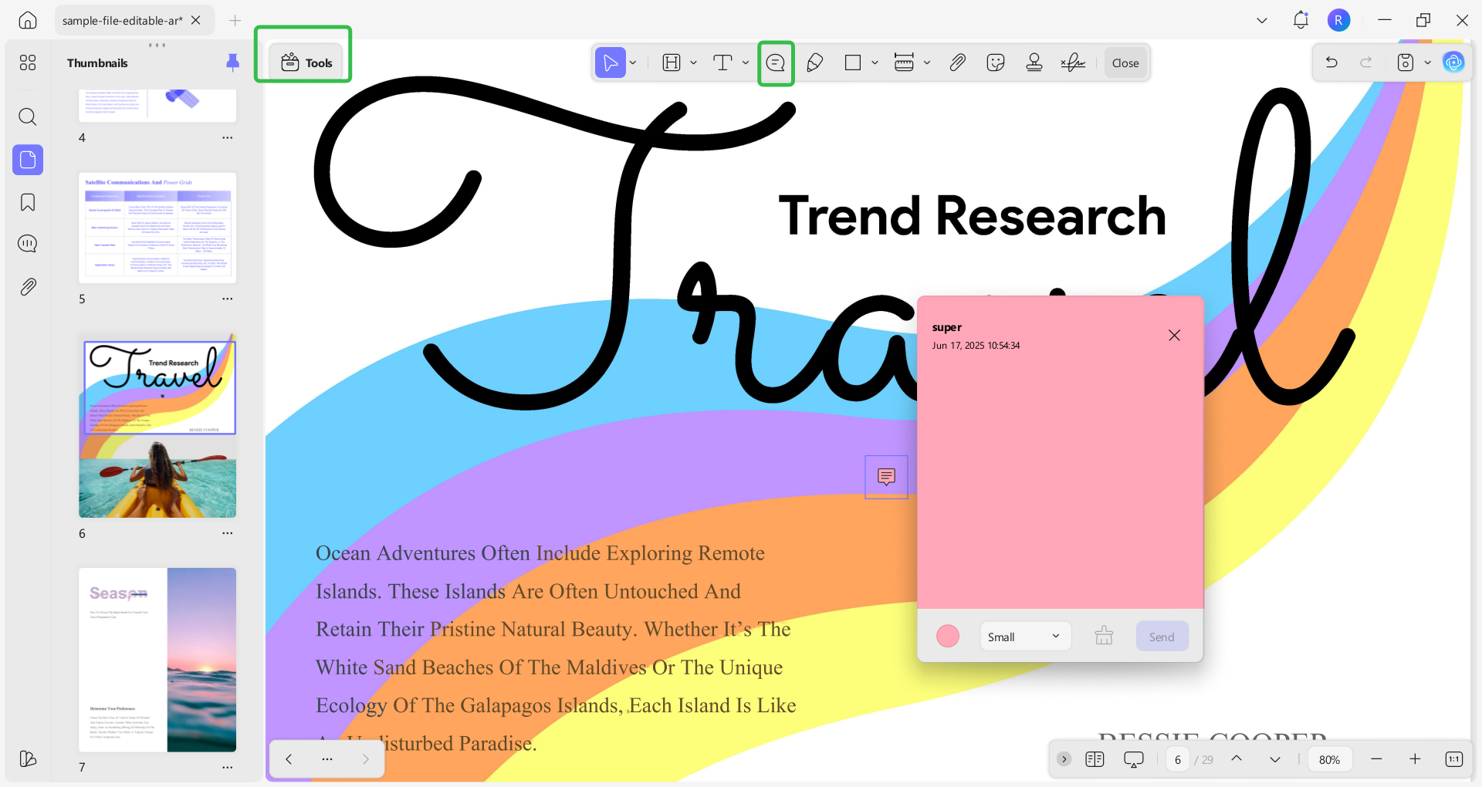Click the undo arrow icon
1482x787 pixels.
click(x=1331, y=62)
